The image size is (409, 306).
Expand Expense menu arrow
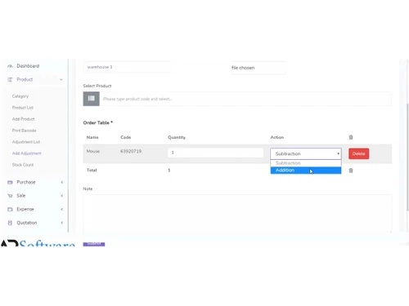(x=62, y=209)
